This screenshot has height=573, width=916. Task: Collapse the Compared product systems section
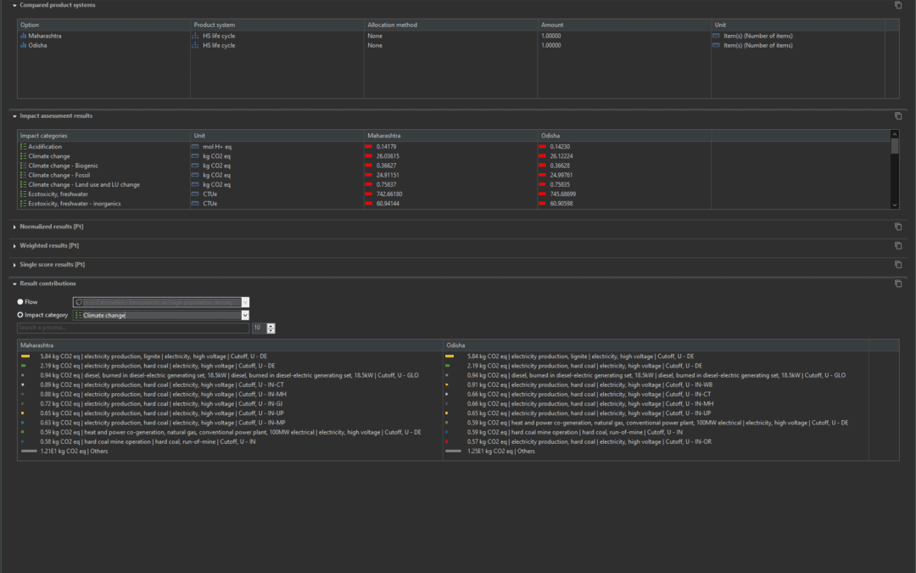(x=14, y=5)
